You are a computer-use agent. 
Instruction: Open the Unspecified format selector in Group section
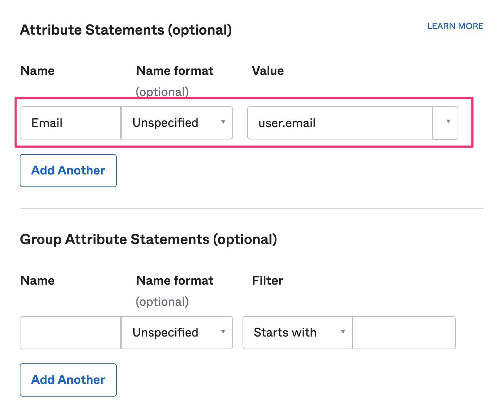click(x=176, y=332)
